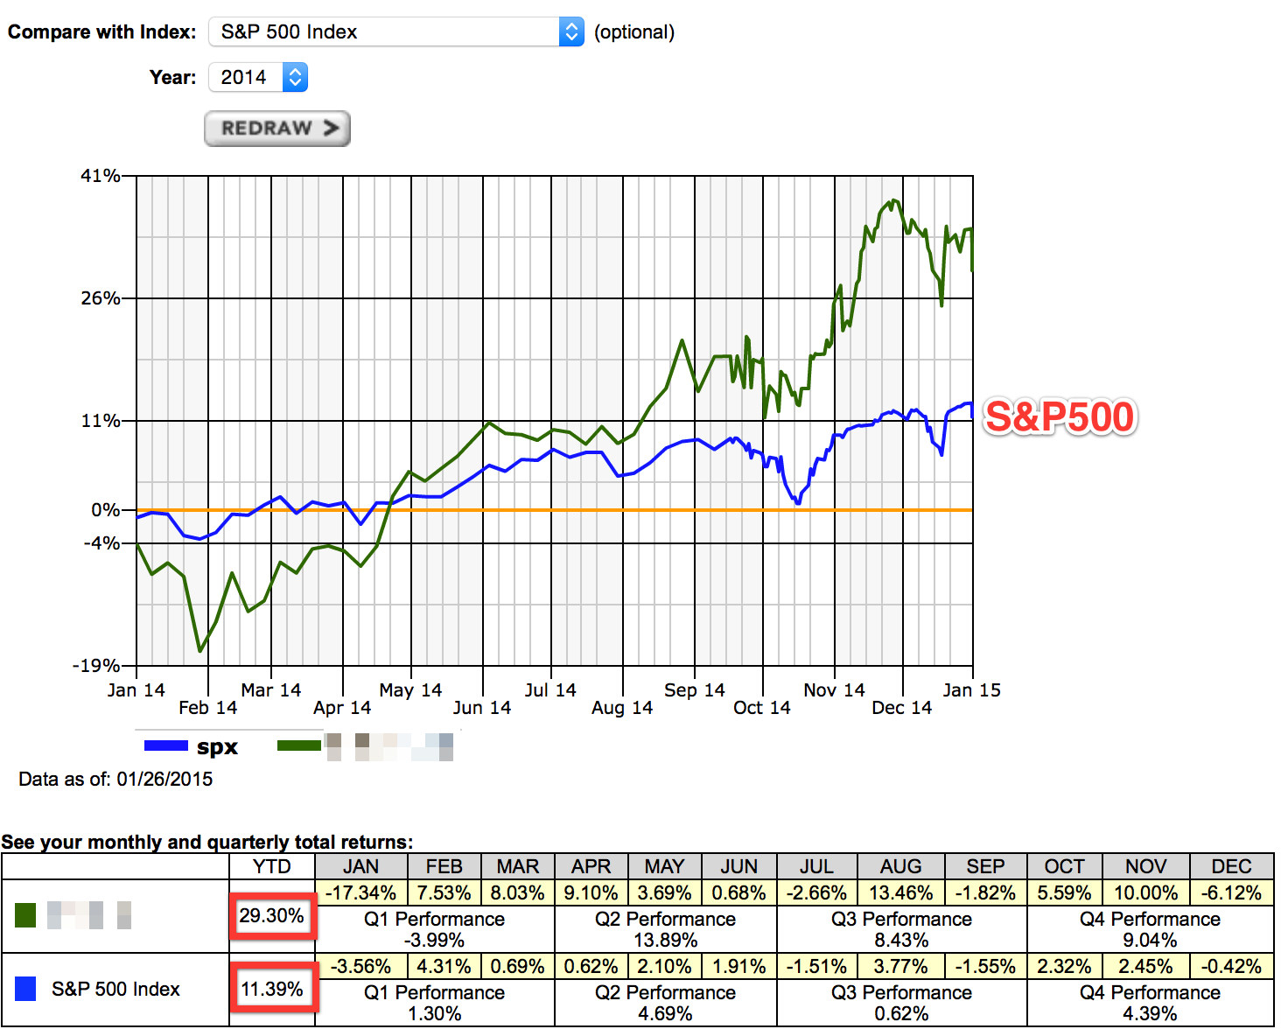The width and height of the screenshot is (1281, 1036).
Task: Click the dark green square in returns table
Action: tap(26, 915)
